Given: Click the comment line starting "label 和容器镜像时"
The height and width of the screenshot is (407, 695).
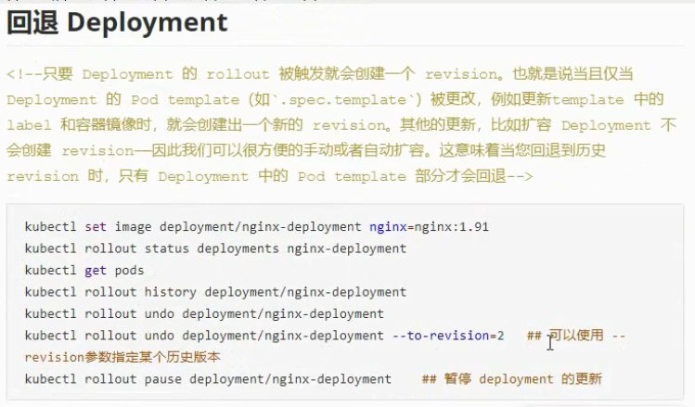Looking at the screenshot, I should click(x=341, y=125).
